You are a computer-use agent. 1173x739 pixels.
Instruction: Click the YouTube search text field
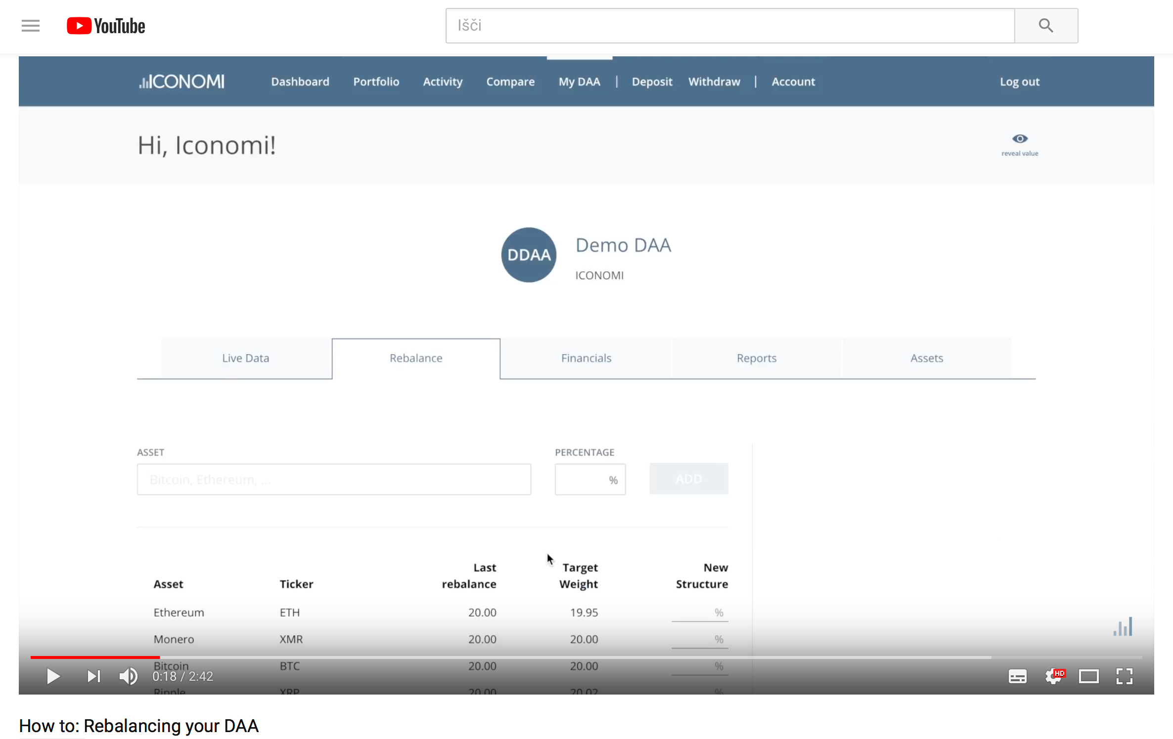click(729, 26)
